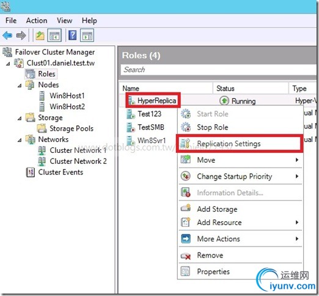
Task: Select the Test123 role name
Action: pos(150,114)
